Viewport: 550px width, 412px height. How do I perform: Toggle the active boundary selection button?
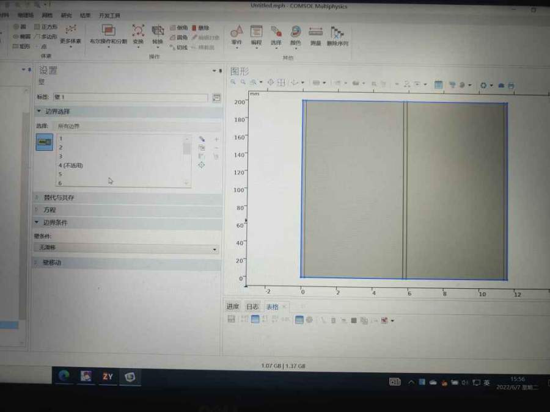[45, 142]
